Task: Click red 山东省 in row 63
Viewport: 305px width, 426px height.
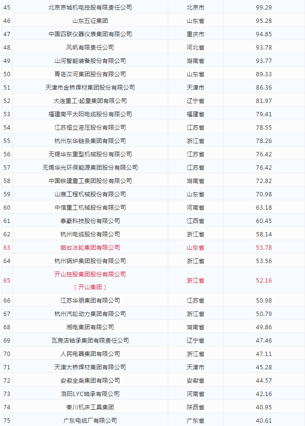Action: (195, 247)
